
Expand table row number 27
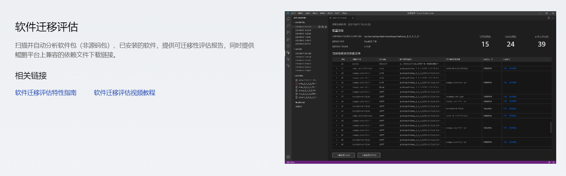click(x=337, y=69)
